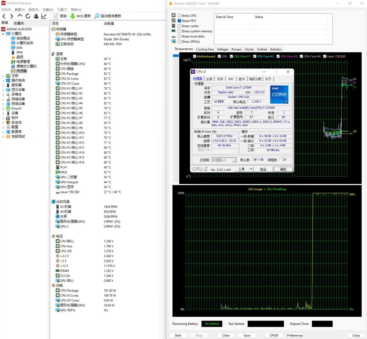Click the 当前值 column header

pos(109,23)
